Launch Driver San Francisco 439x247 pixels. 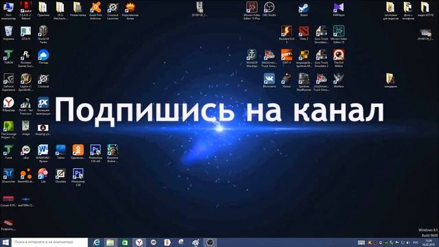pos(26,106)
